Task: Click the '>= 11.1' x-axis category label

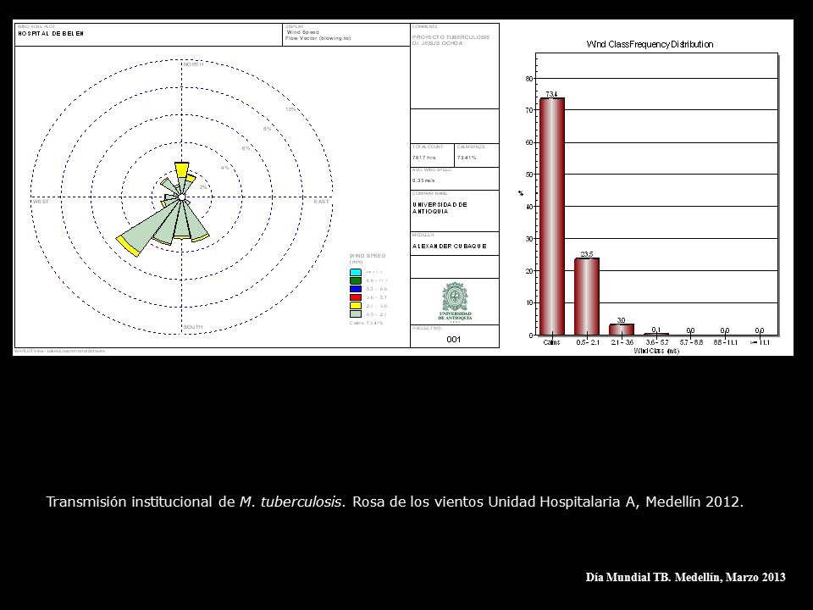Action: pos(760,342)
